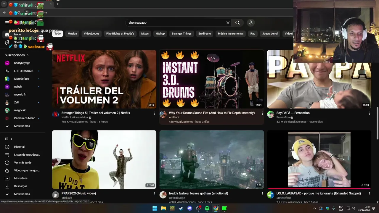Viewport: 379px width, 213px height.
Task: Open the green Kick app on taskbar
Action: pos(224,208)
